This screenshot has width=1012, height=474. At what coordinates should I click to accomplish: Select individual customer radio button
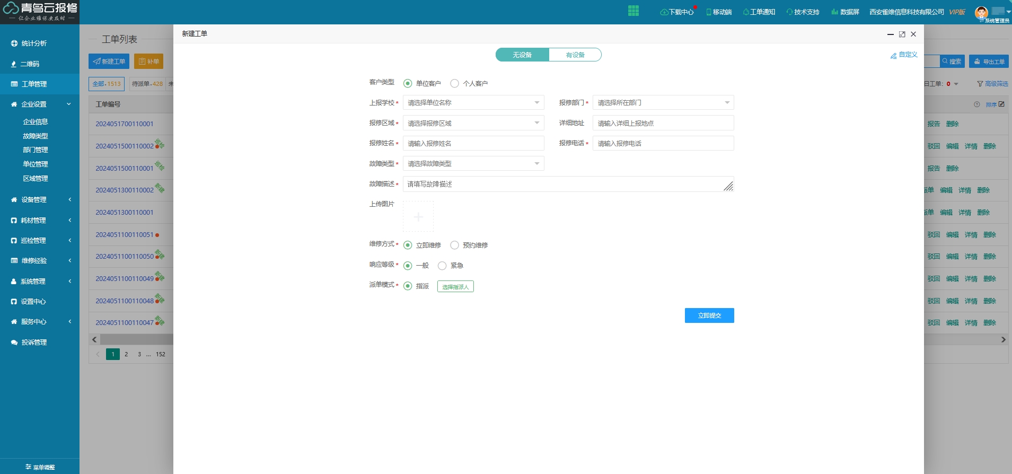point(454,83)
